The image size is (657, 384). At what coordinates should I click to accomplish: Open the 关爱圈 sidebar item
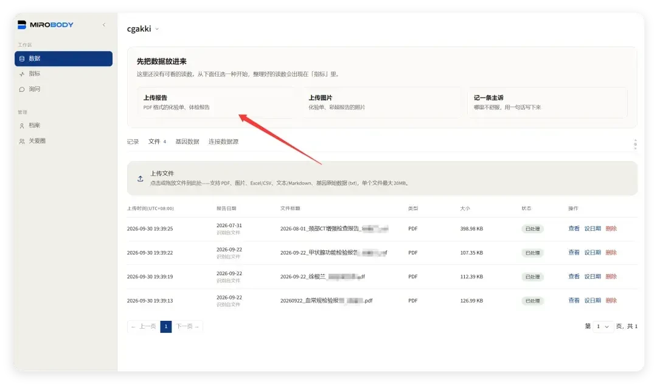[x=63, y=141]
